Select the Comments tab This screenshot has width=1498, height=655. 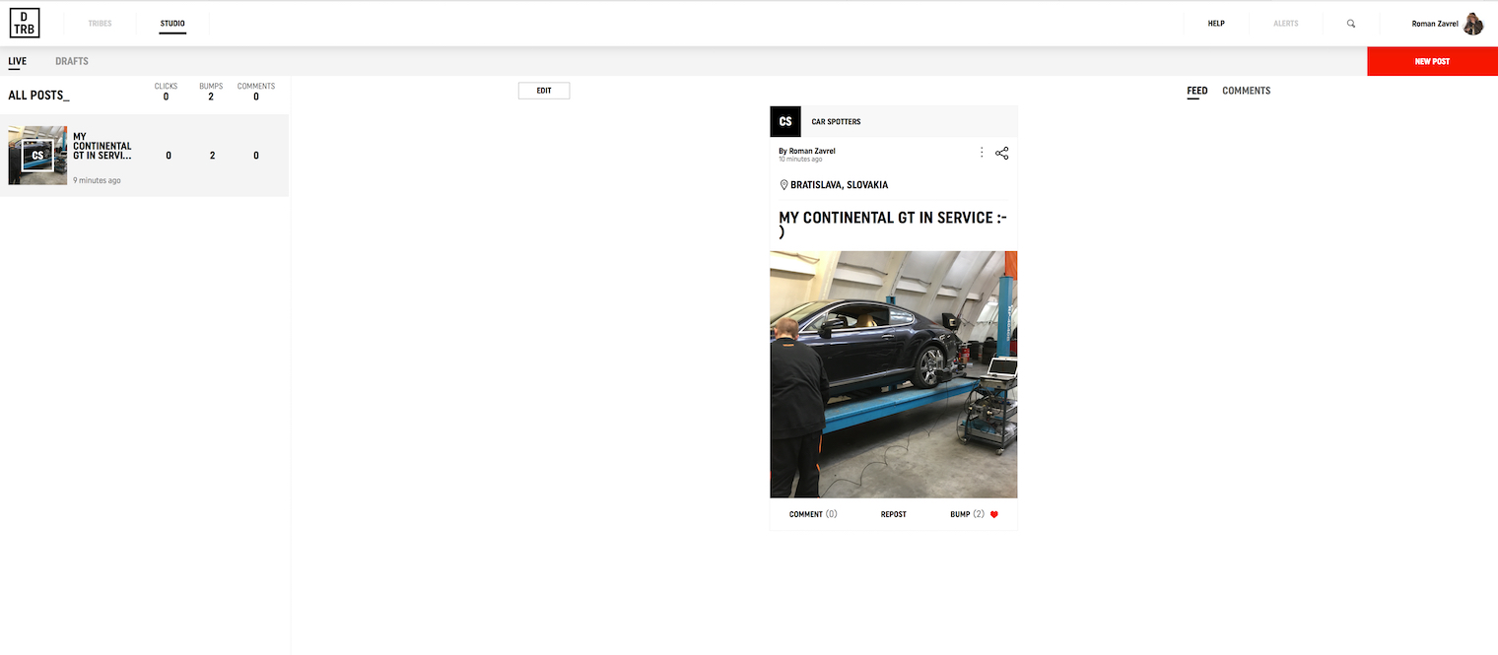click(1247, 91)
